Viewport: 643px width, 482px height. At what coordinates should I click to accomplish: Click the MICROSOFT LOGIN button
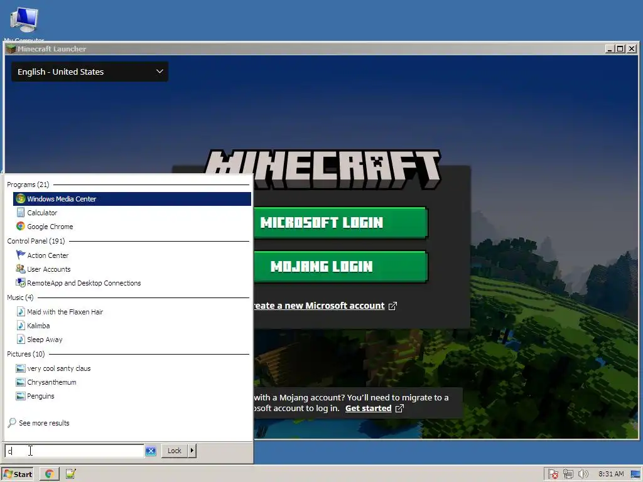[340, 223]
